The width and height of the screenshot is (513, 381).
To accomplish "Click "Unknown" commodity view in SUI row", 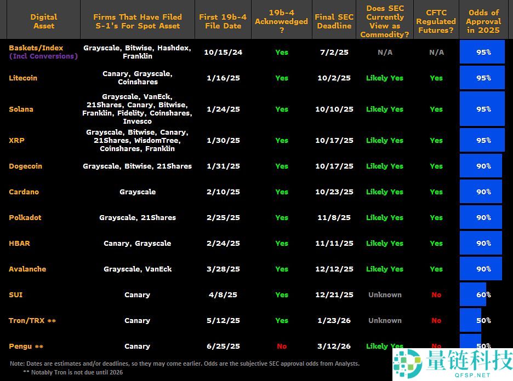I will tap(384, 295).
